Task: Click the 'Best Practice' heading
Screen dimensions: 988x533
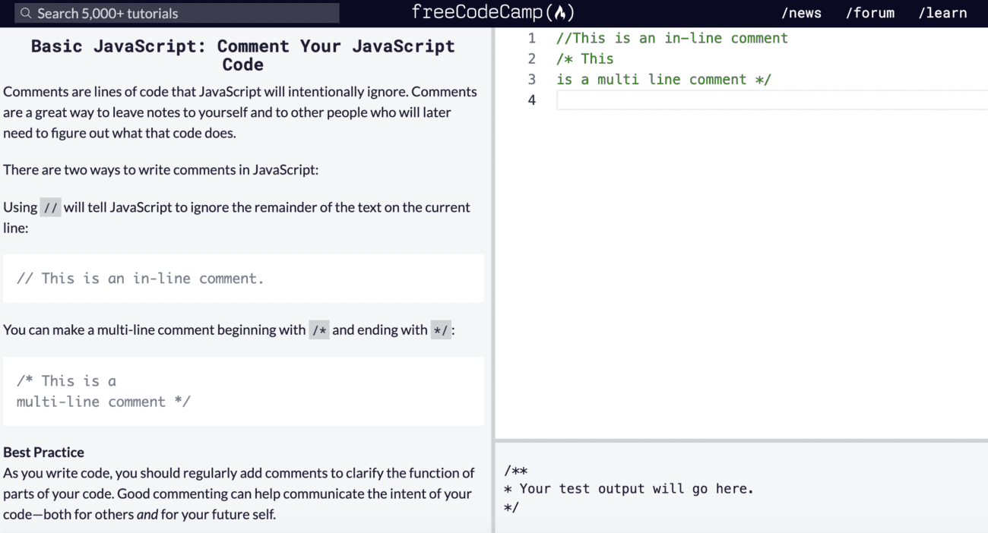Action: 43,452
